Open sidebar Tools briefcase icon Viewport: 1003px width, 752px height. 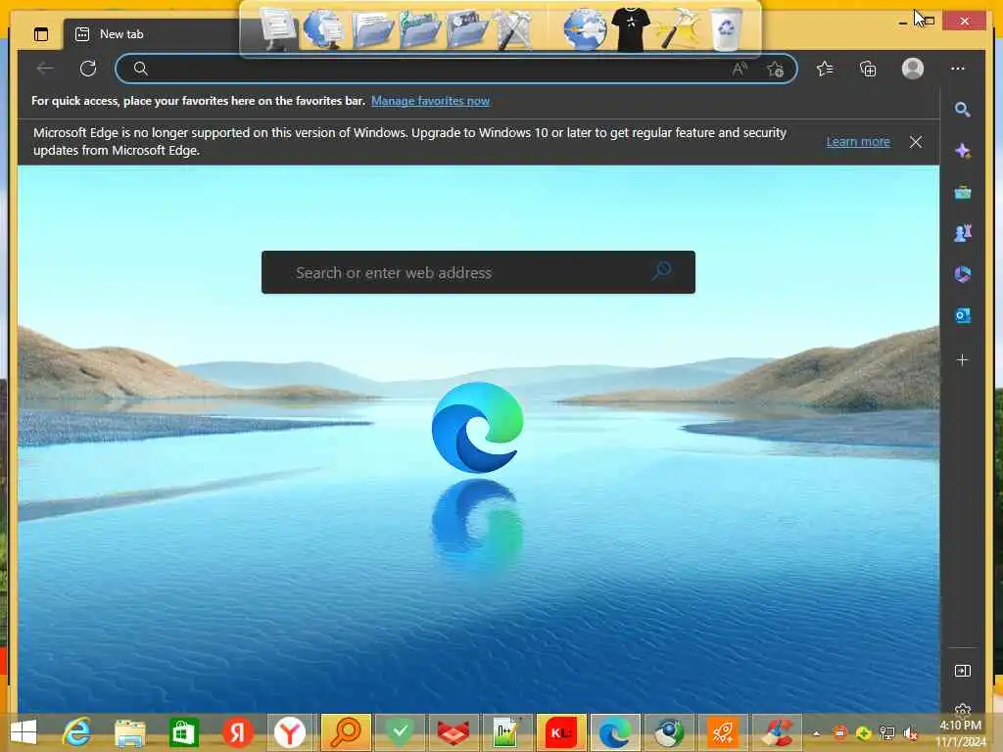(962, 192)
